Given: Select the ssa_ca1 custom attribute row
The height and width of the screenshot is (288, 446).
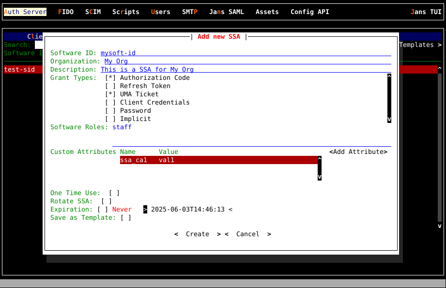Looking at the screenshot, I should pos(218,160).
